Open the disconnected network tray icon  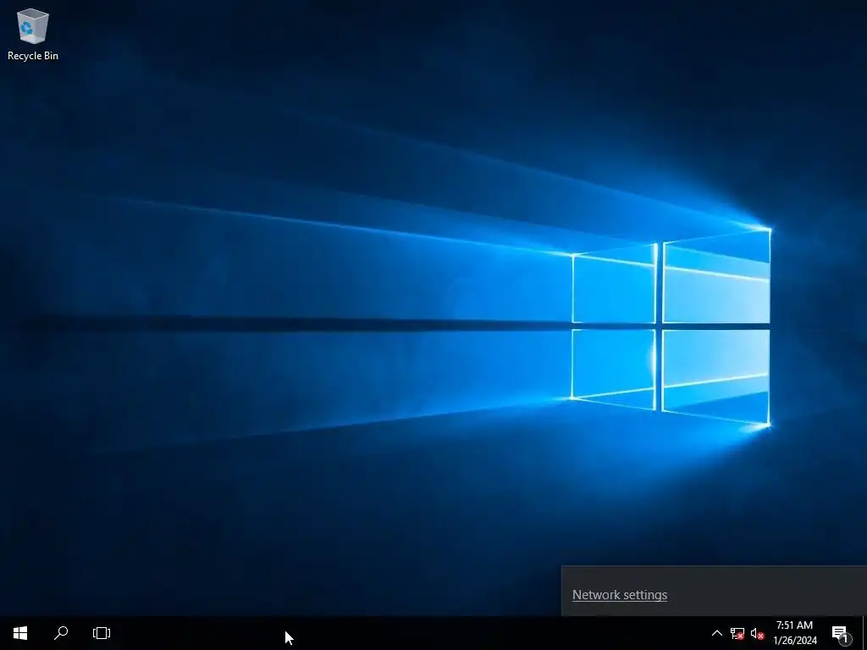click(x=737, y=633)
